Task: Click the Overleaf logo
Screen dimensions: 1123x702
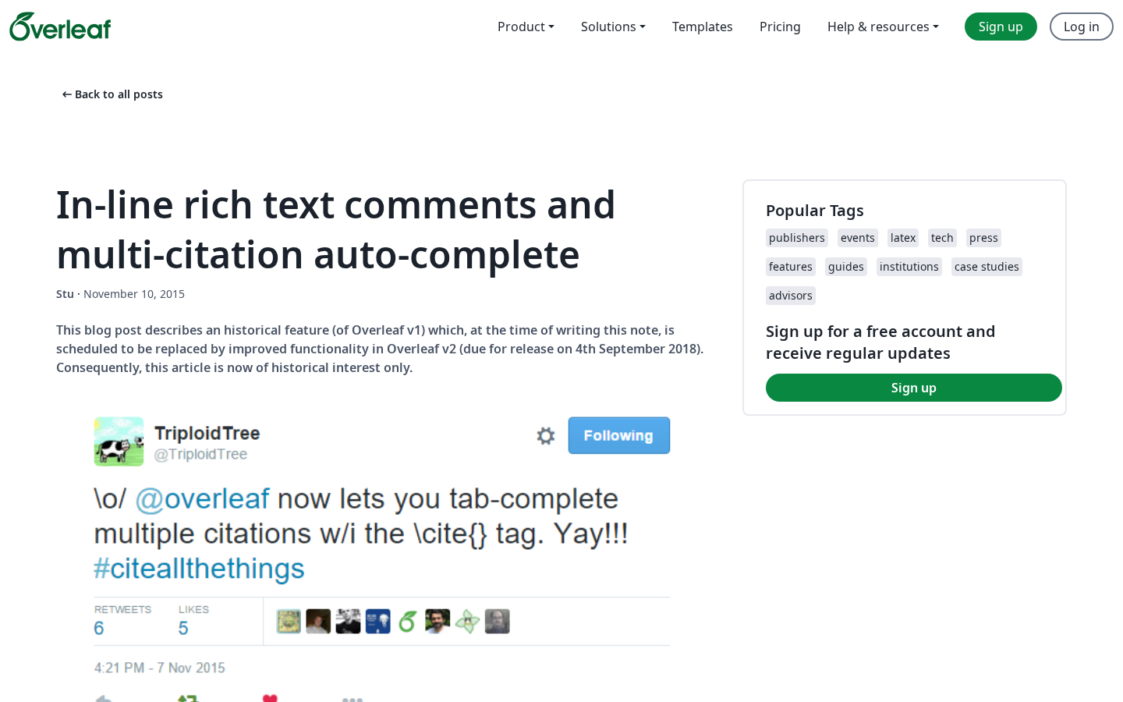Action: (x=60, y=27)
